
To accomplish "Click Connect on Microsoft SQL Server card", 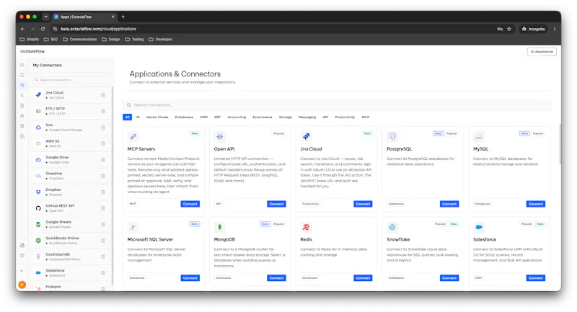I will pos(190,278).
